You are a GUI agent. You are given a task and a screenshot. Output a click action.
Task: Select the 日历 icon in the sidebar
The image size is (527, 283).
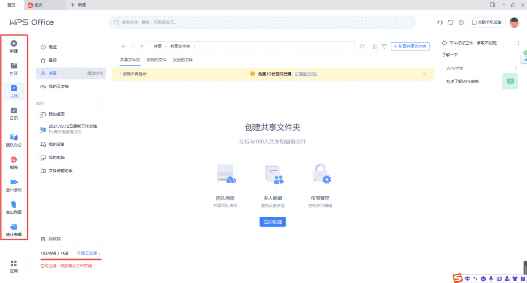(14, 114)
